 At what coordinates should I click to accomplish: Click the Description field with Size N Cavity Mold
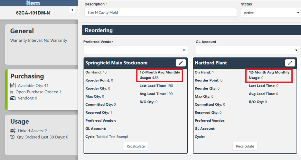click(161, 13)
